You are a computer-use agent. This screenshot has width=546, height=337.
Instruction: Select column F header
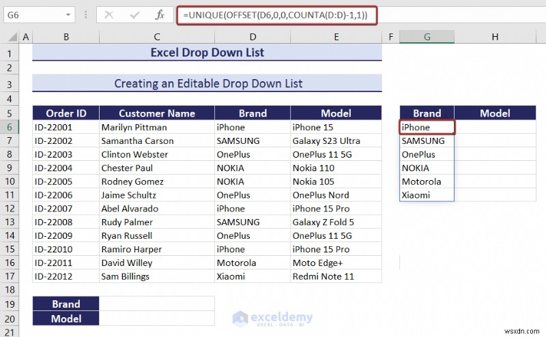(390, 37)
